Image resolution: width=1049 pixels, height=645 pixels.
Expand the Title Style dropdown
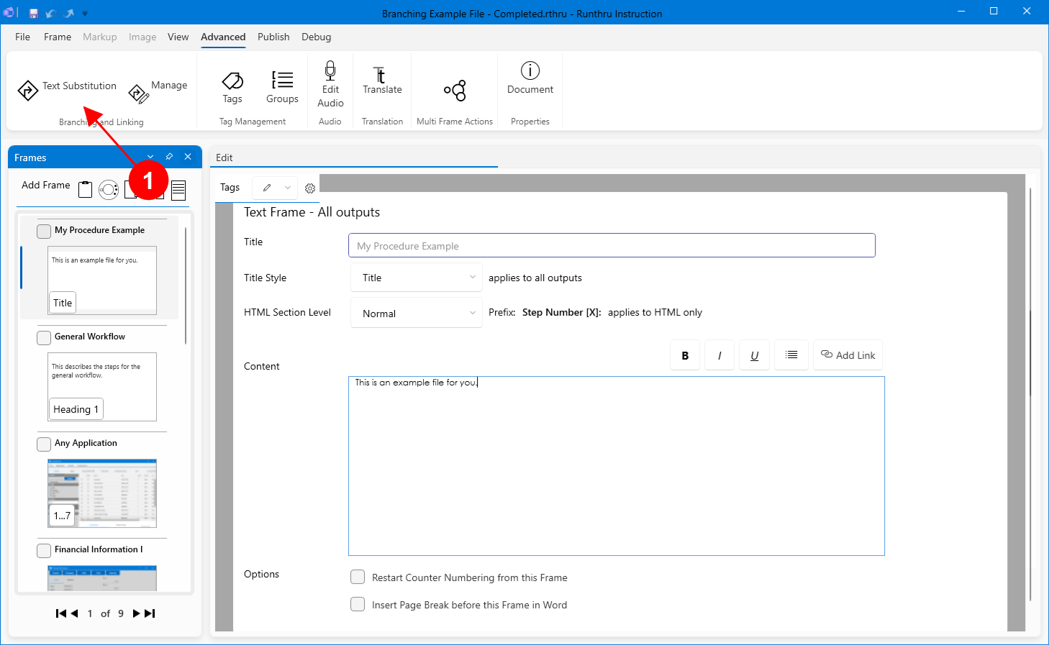[416, 278]
